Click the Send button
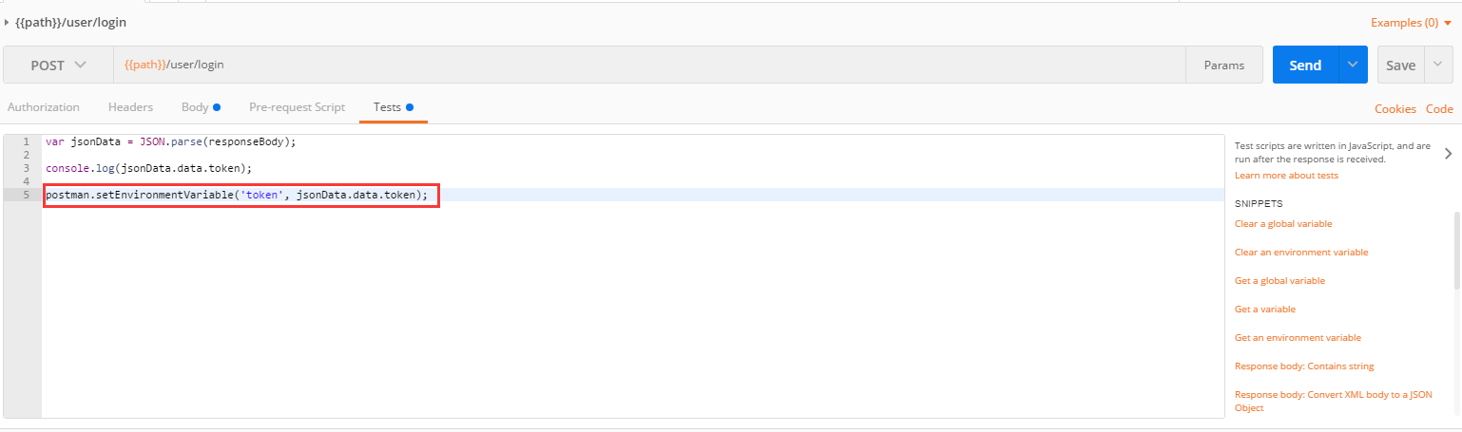Image resolution: width=1462 pixels, height=432 pixels. [1305, 66]
